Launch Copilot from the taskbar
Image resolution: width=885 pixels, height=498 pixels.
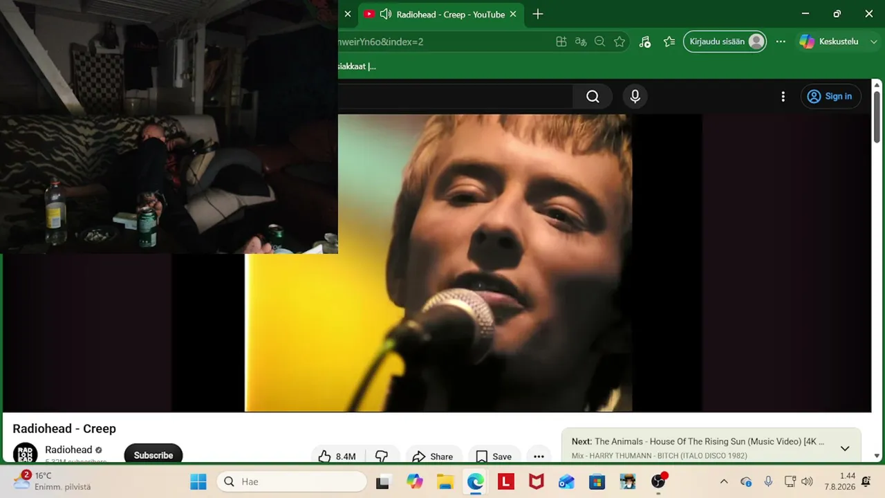click(x=415, y=481)
